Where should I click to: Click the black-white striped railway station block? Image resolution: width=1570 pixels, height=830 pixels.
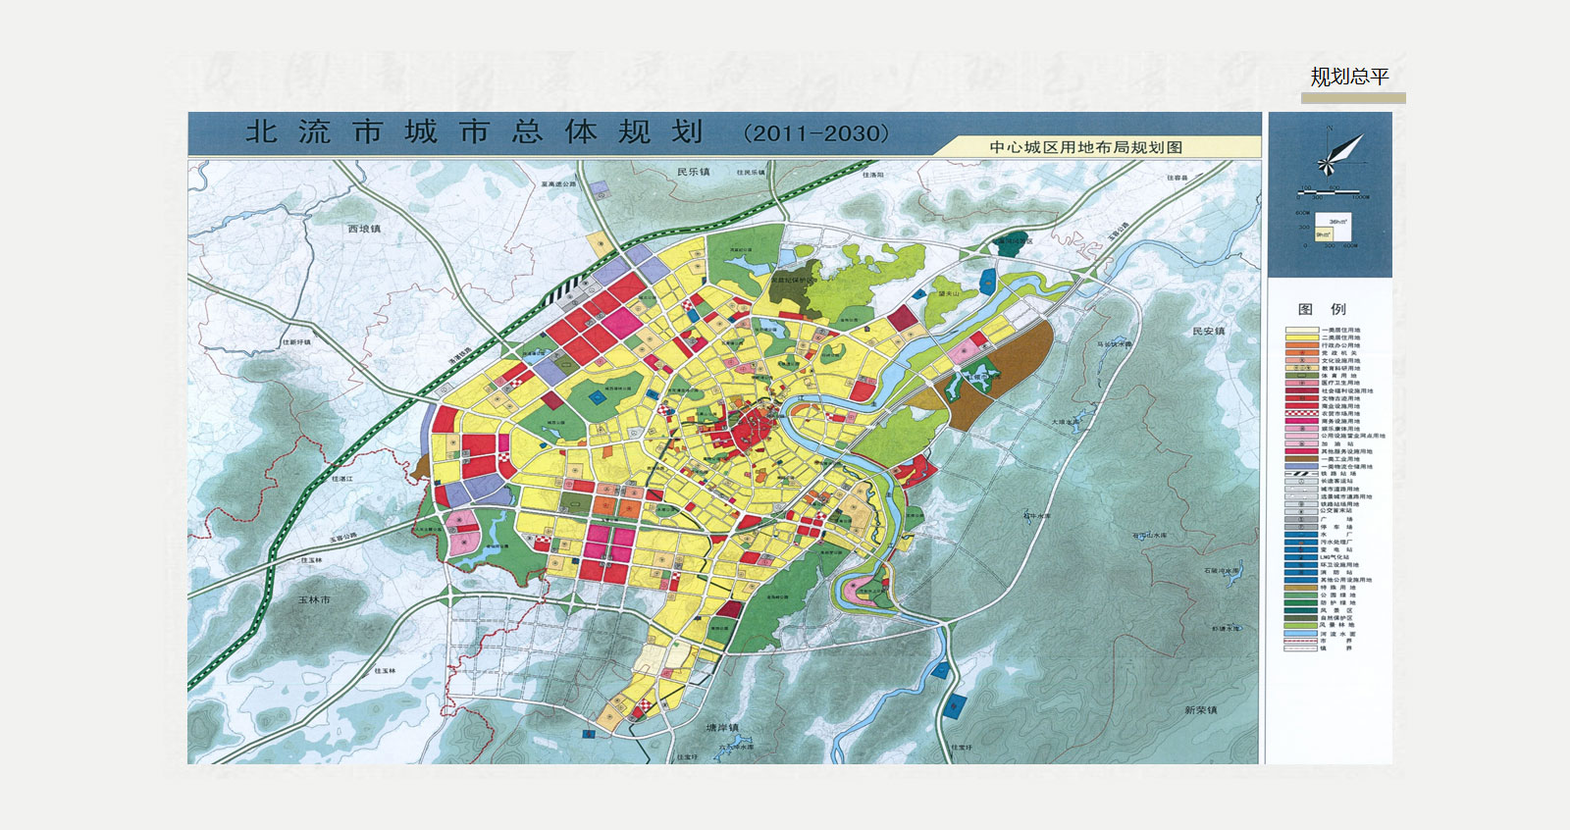[563, 291]
